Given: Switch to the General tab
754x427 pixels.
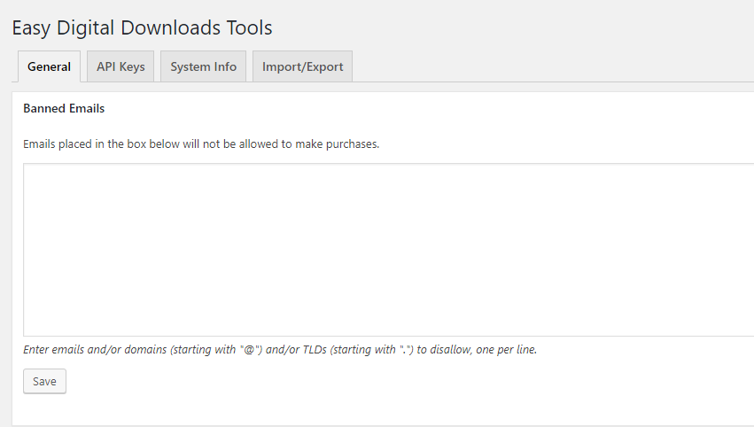Looking at the screenshot, I should click(x=49, y=66).
